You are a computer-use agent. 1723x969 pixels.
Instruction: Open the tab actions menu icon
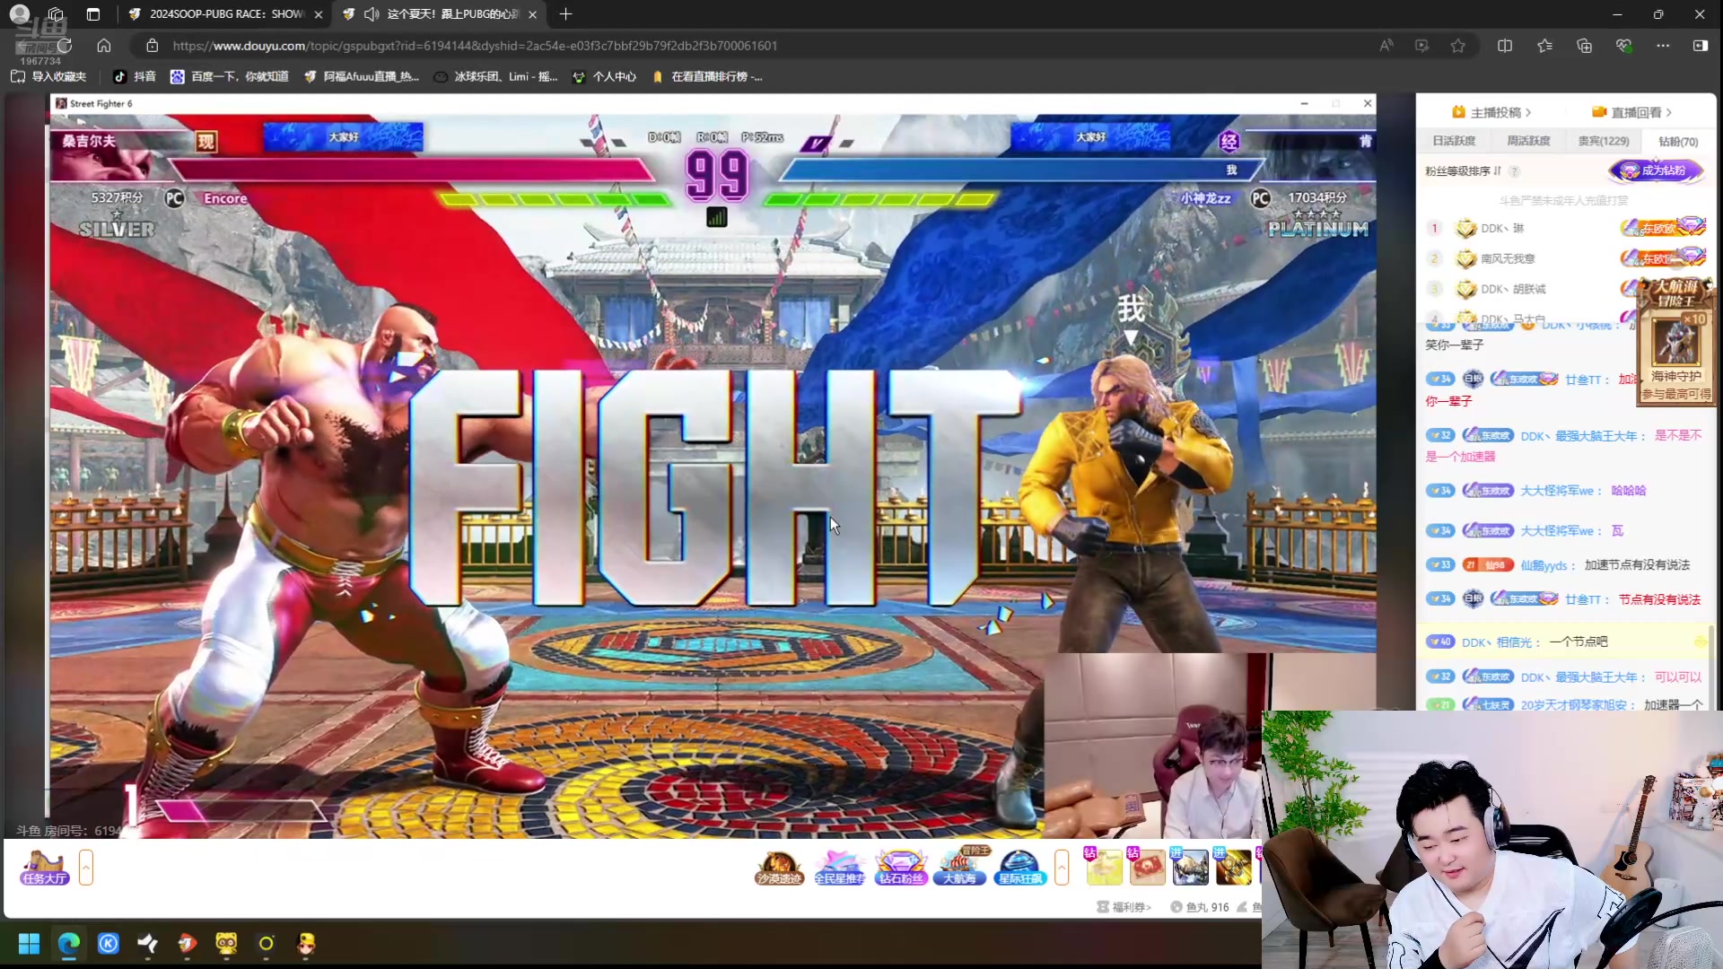tap(93, 14)
